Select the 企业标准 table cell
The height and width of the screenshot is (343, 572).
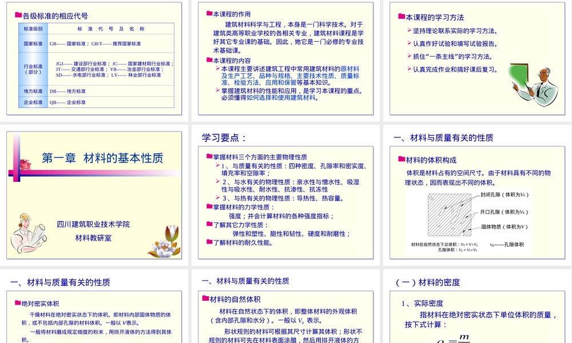pyautogui.click(x=33, y=102)
